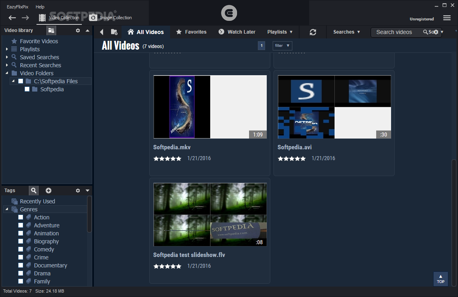Open the hamburger menu icon
The image size is (458, 297).
(447, 18)
